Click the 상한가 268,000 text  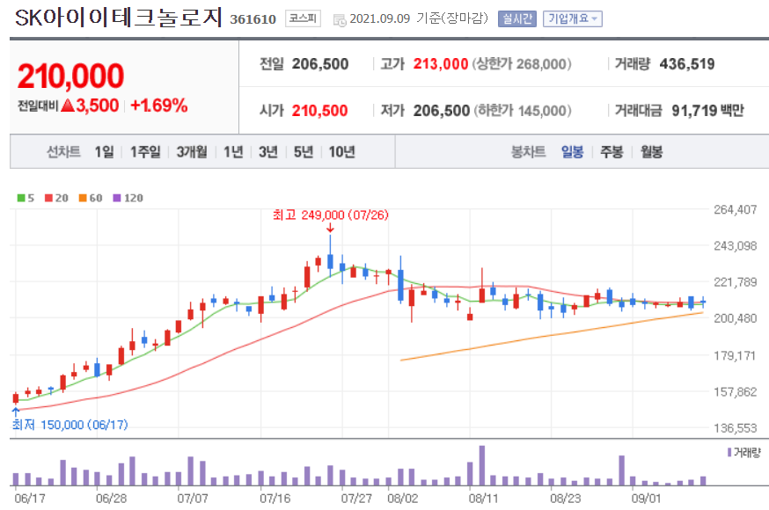(522, 63)
